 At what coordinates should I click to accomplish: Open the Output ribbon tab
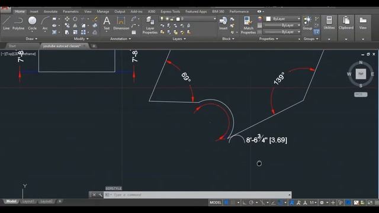(120, 11)
